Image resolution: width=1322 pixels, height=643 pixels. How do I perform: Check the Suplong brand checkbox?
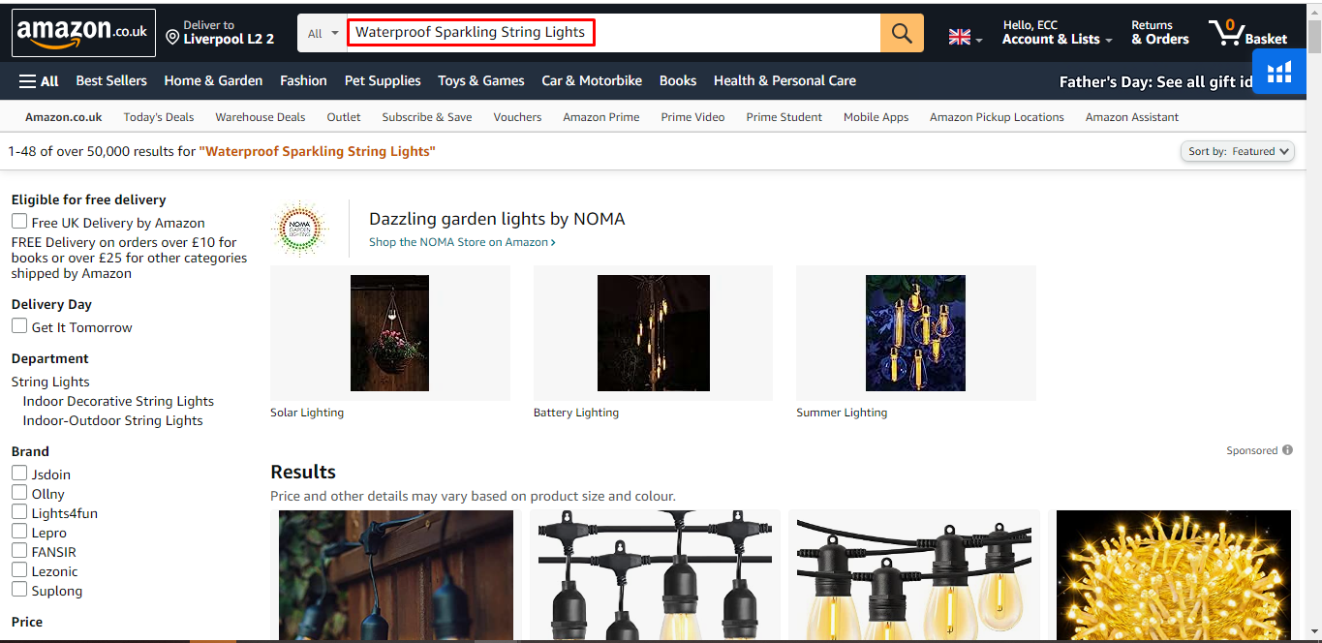click(19, 590)
